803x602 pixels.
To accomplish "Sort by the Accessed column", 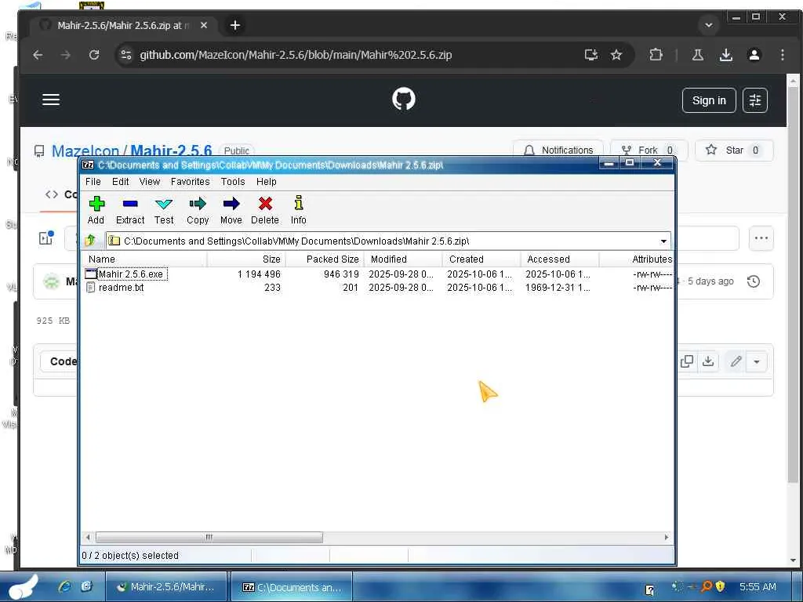I will (560, 259).
